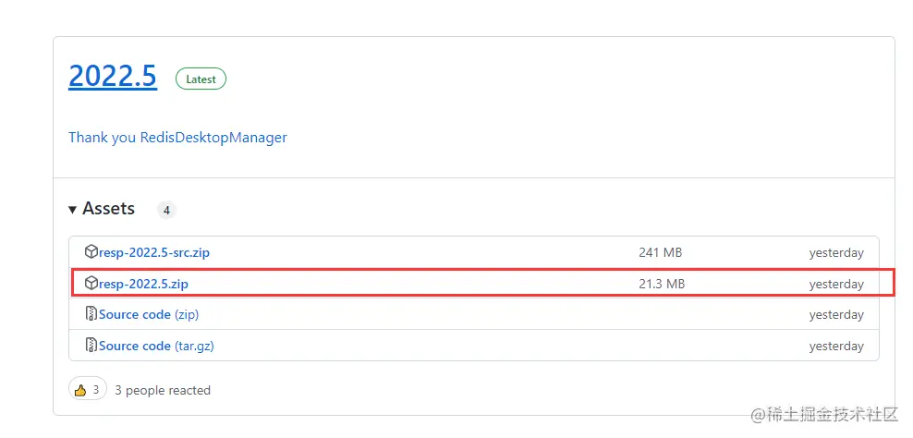
Task: Click package icon beside resp-2022.5.zip
Action: 91,284
